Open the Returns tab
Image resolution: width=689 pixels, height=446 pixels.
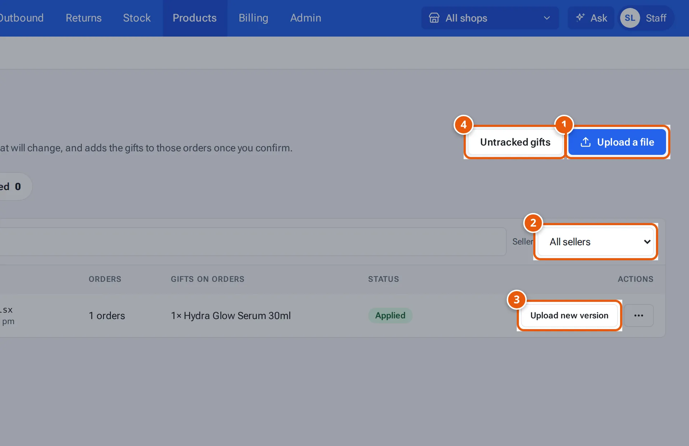84,18
